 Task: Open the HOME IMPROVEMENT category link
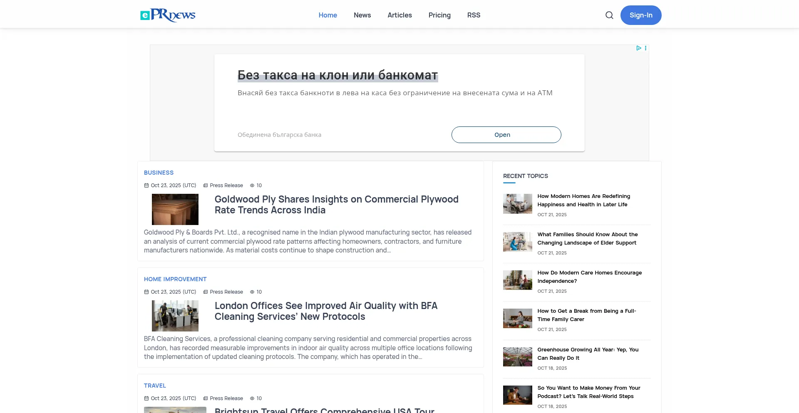pyautogui.click(x=175, y=279)
